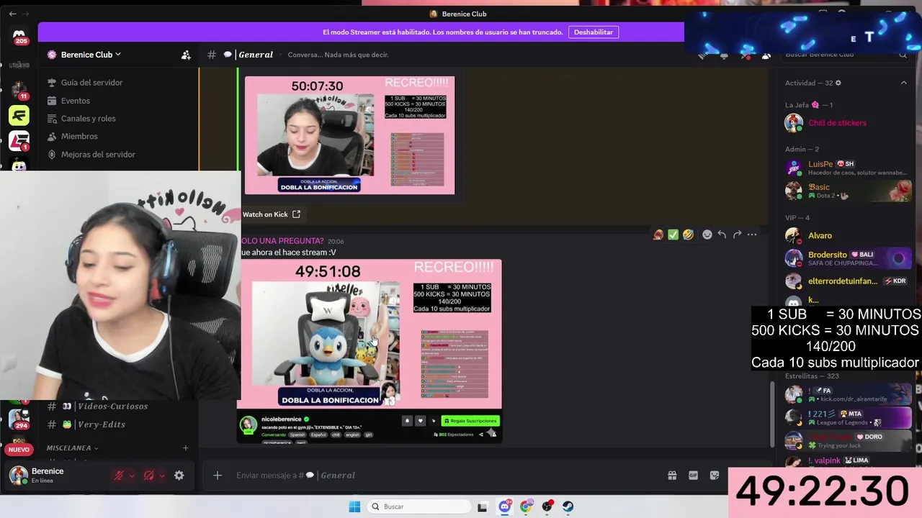Image resolution: width=922 pixels, height=518 pixels.
Task: Open user settings gear icon
Action: click(x=179, y=476)
